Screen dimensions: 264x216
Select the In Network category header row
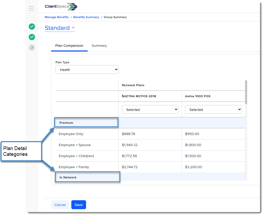coord(87,177)
